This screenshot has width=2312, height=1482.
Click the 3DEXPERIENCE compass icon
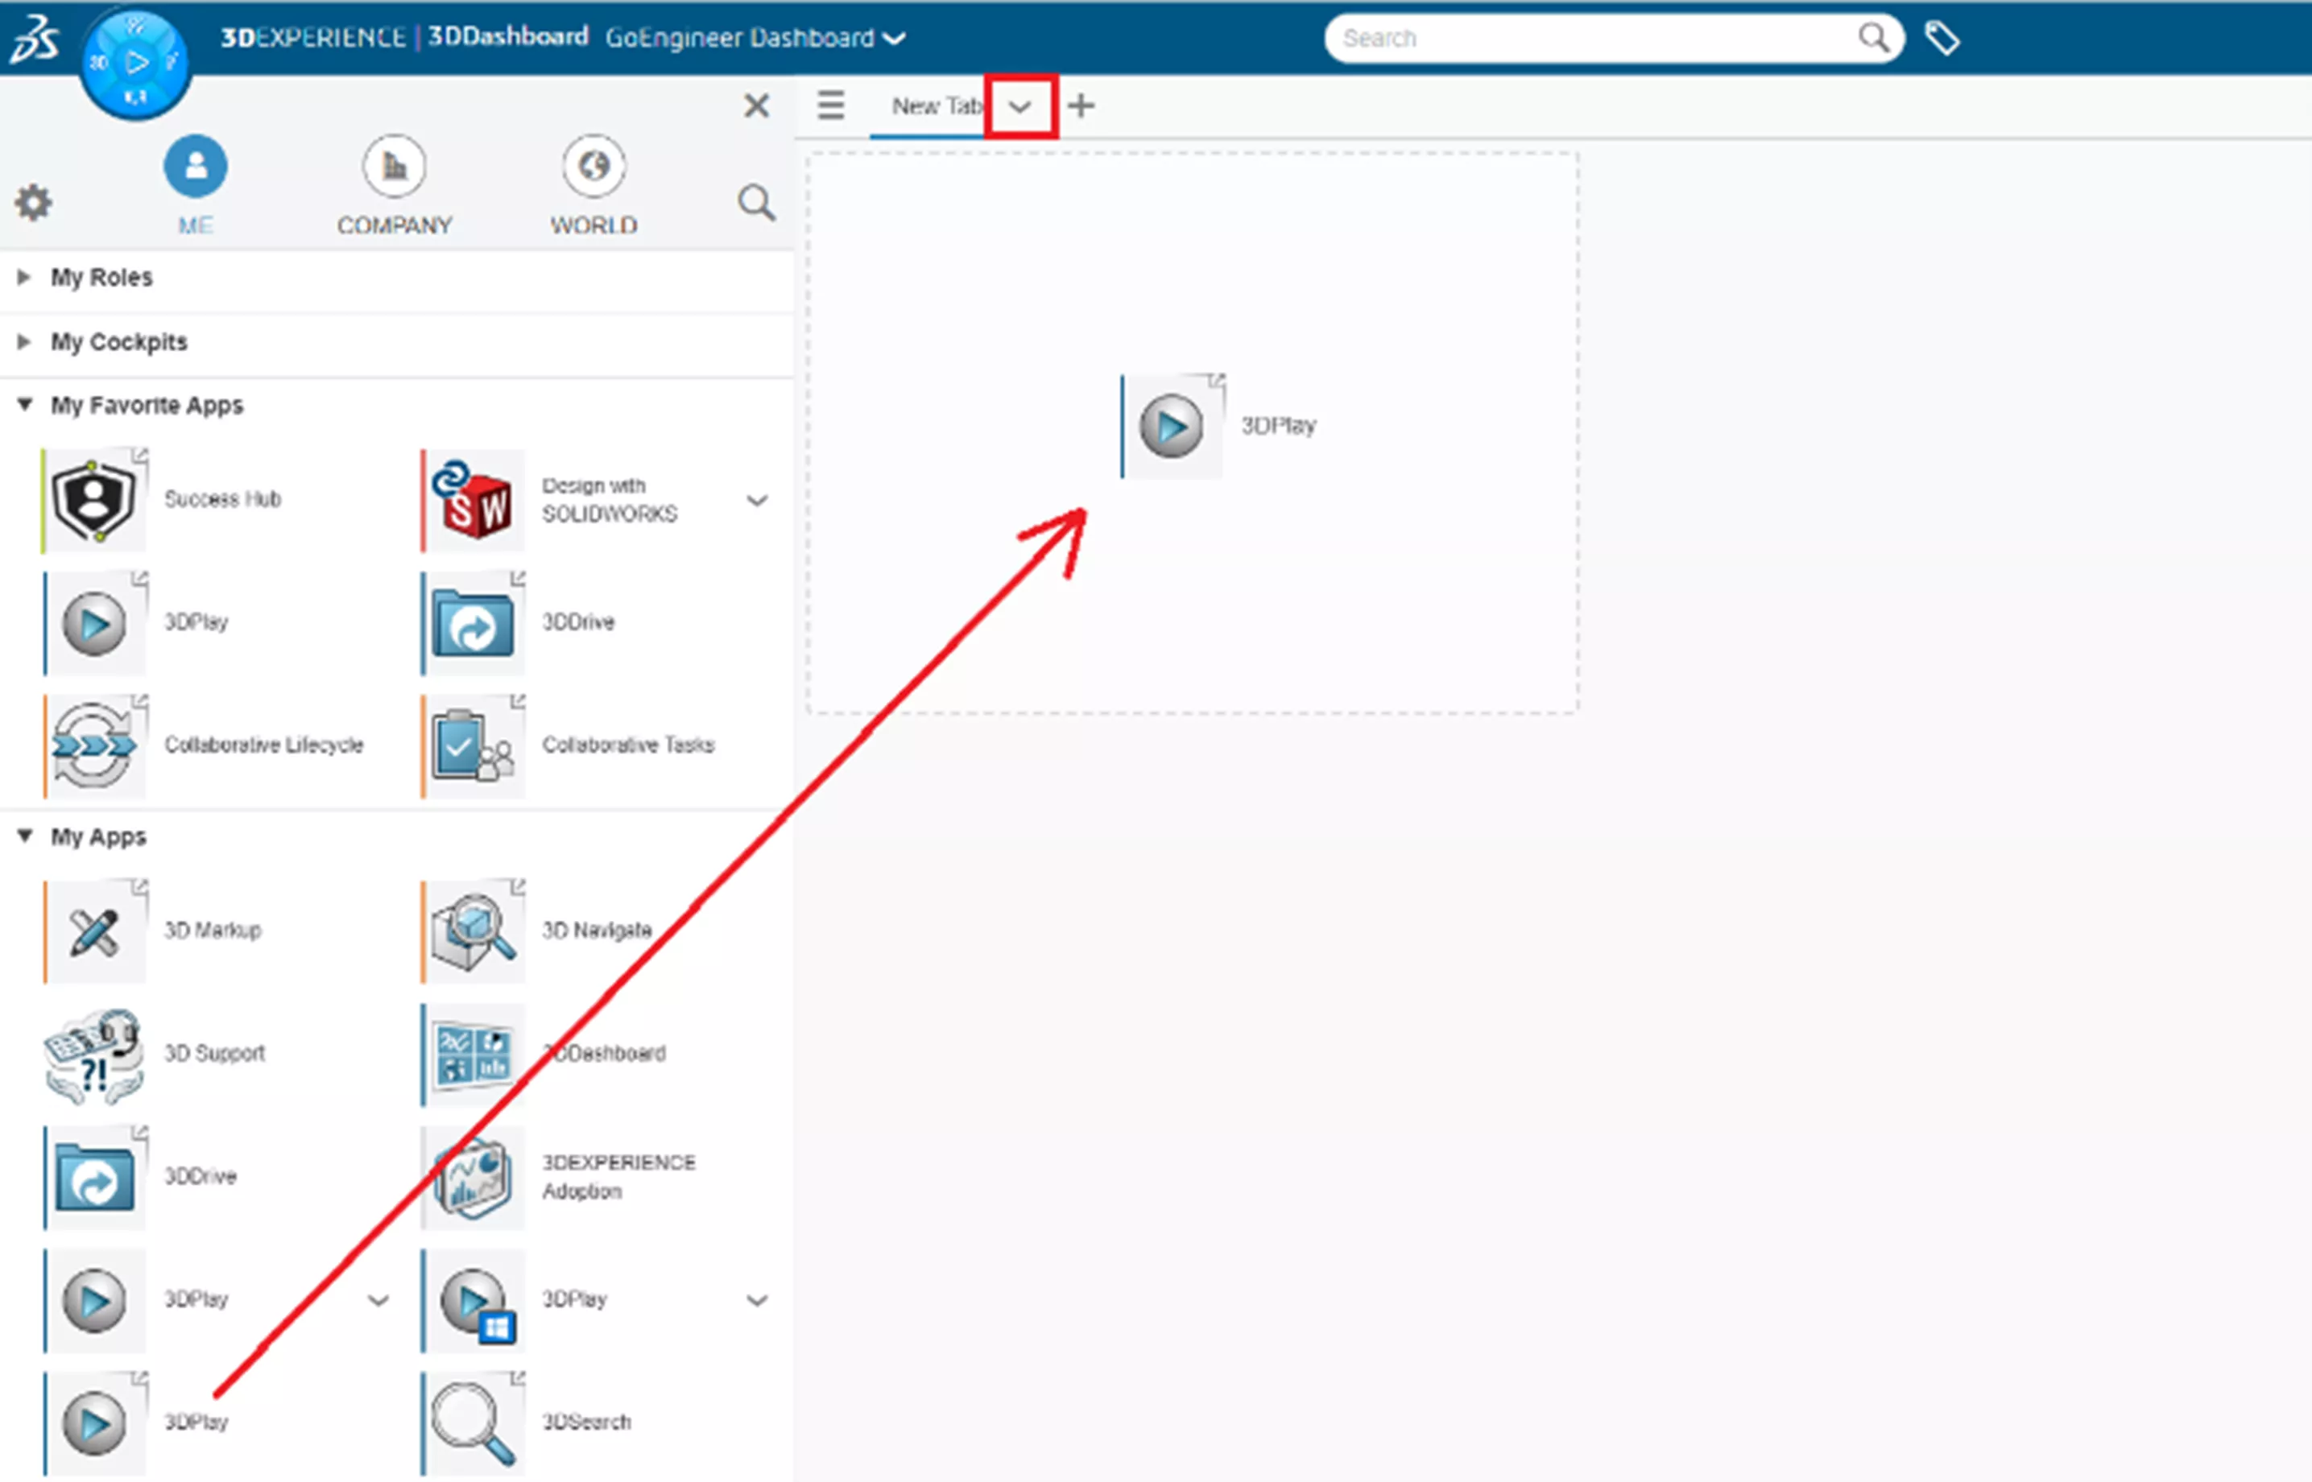tap(136, 60)
